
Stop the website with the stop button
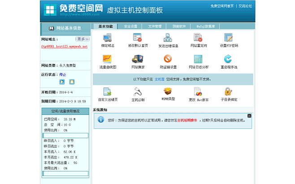(72, 82)
